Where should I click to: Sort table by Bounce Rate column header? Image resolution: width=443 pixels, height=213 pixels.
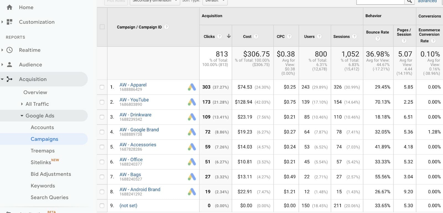377,32
